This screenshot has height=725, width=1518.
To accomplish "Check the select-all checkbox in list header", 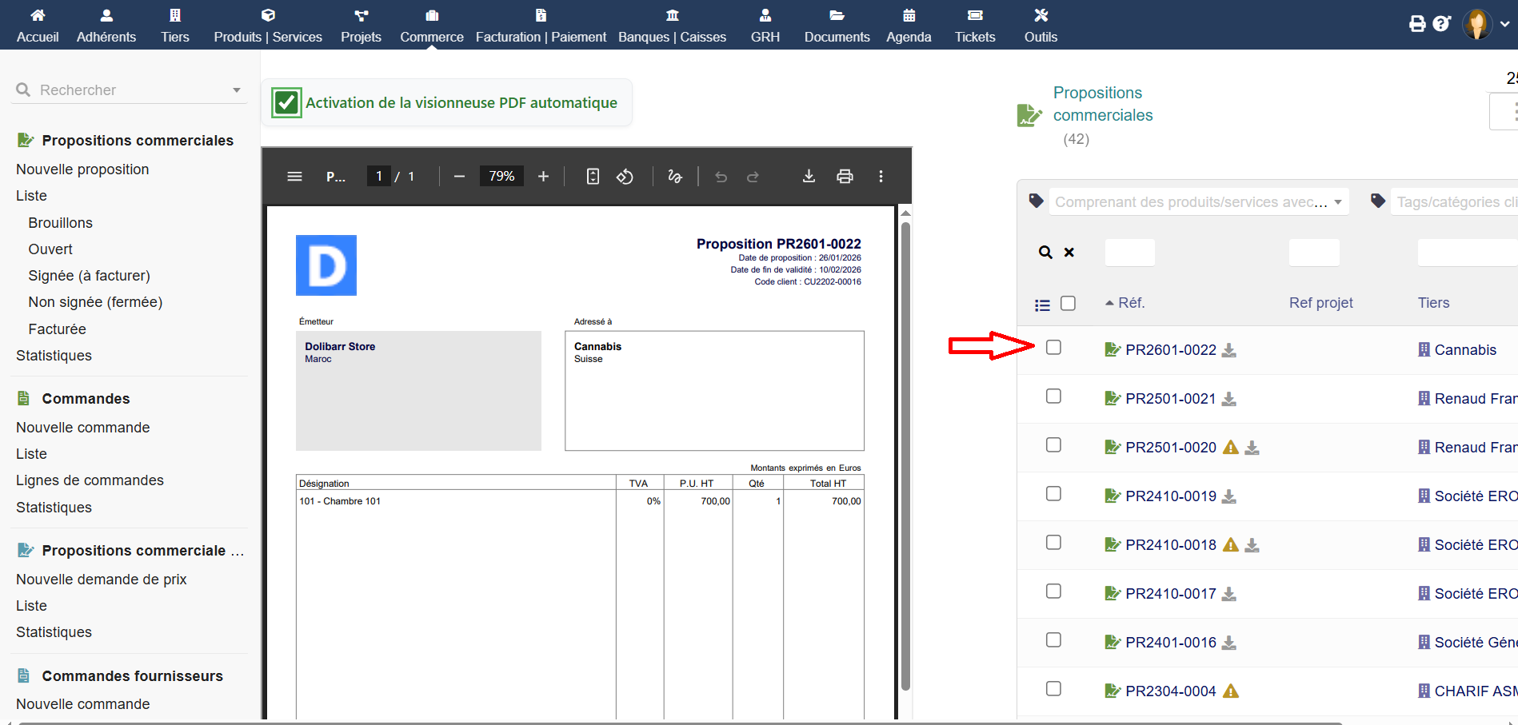I will pos(1068,303).
